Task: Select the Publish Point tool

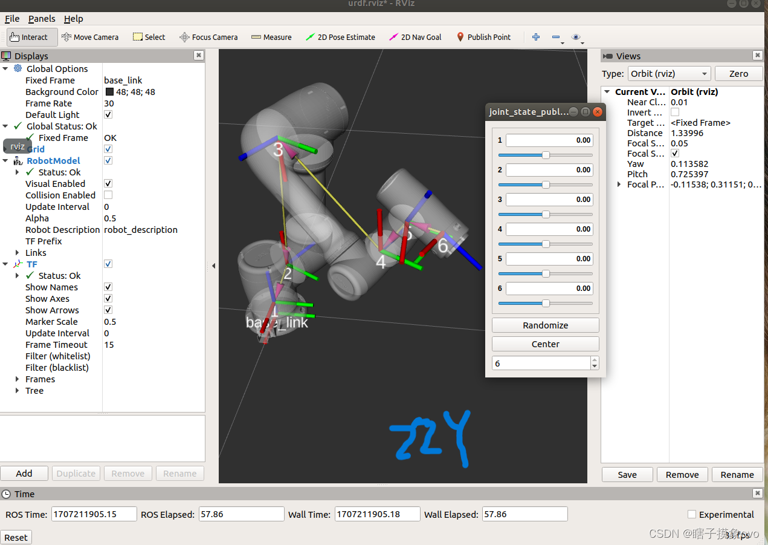Action: (x=483, y=37)
